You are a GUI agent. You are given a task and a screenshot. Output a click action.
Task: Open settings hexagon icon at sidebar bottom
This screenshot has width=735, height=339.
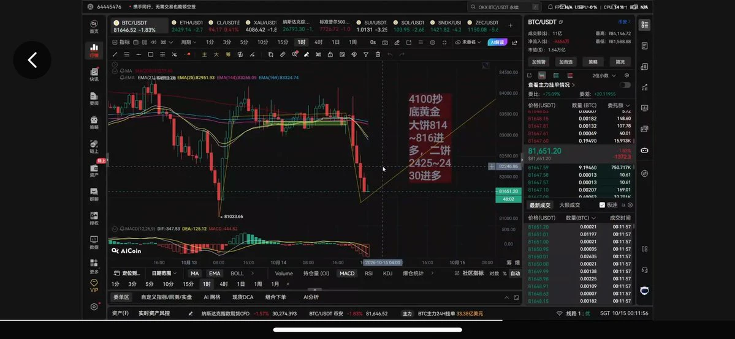[x=94, y=307]
